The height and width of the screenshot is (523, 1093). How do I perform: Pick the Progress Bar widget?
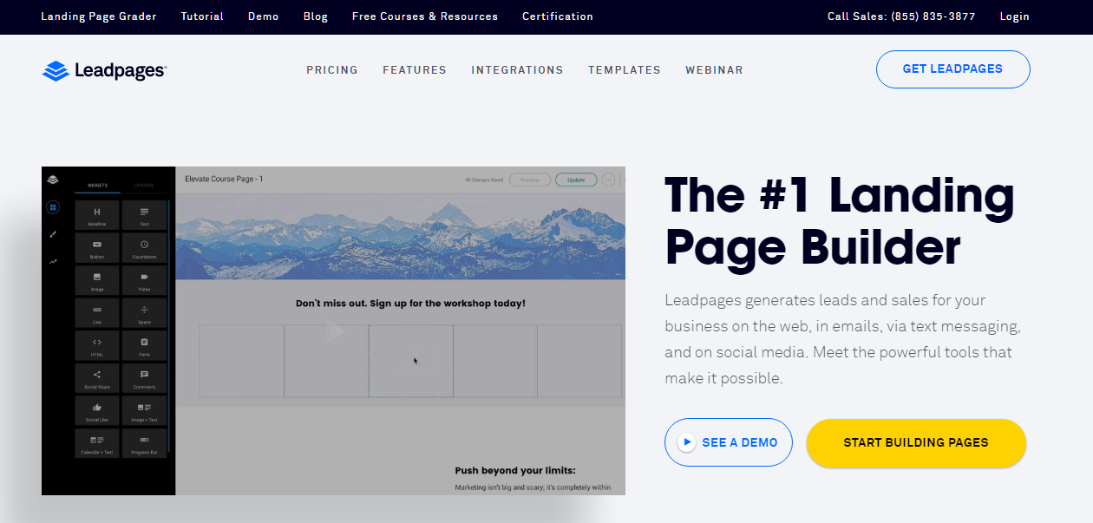pos(144,443)
